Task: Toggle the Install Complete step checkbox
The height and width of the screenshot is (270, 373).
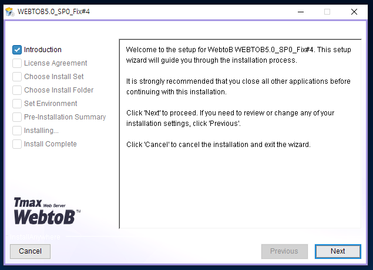Action: [17, 144]
